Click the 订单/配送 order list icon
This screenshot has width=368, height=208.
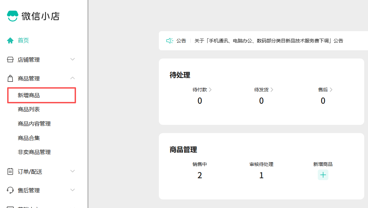(x=10, y=171)
